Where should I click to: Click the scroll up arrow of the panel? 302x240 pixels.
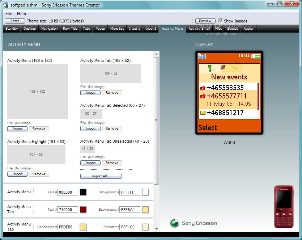click(x=157, y=54)
